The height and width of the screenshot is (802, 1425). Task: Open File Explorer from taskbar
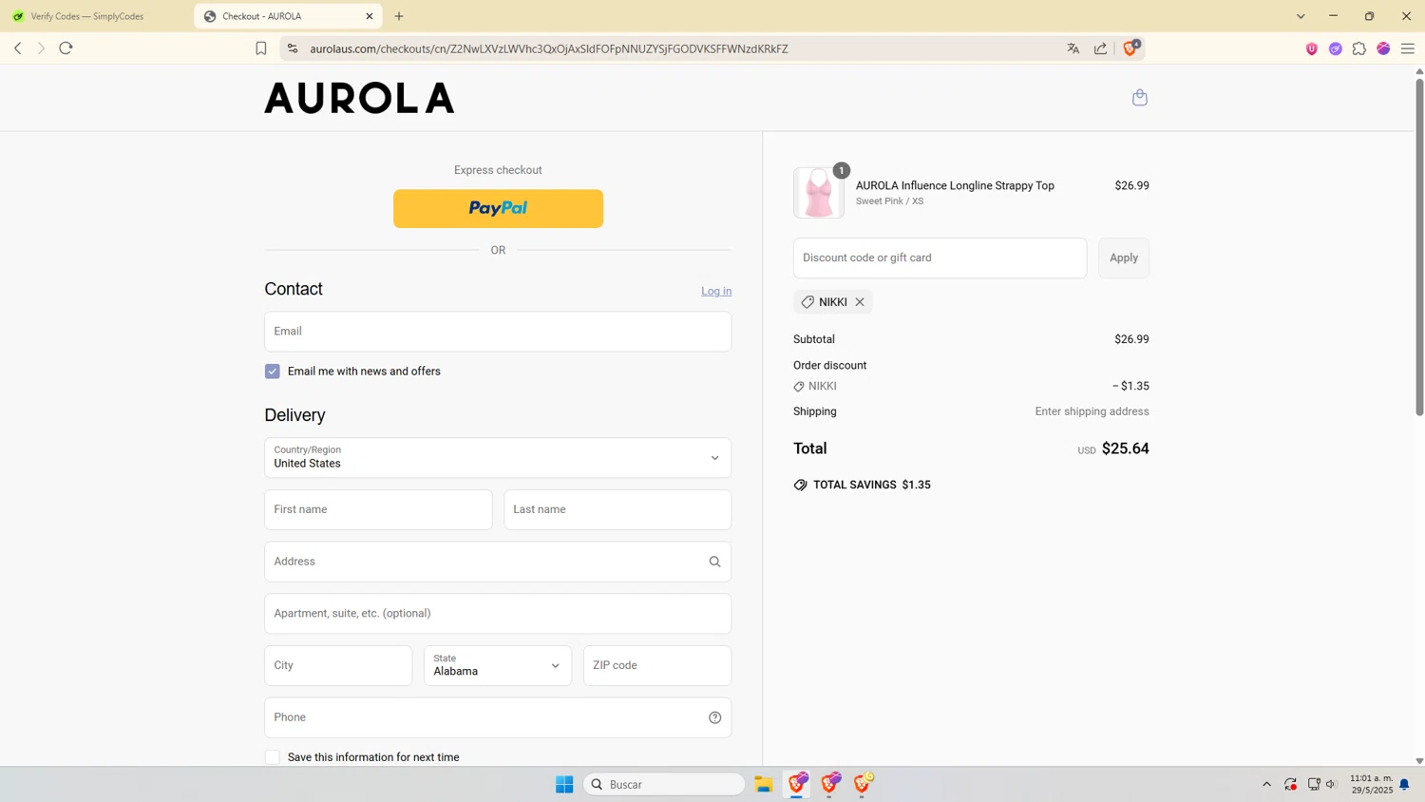[x=763, y=784]
